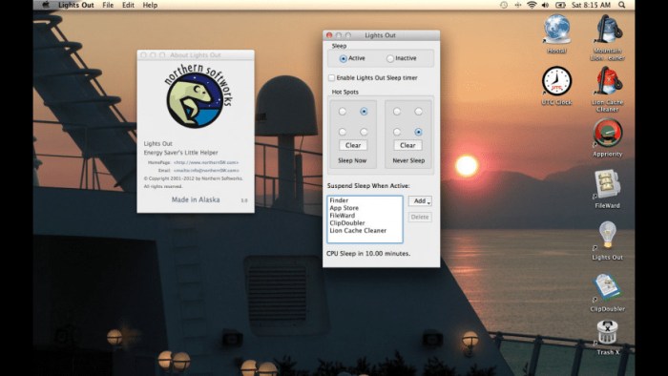Open the File menu
The image size is (668, 376).
(x=108, y=5)
